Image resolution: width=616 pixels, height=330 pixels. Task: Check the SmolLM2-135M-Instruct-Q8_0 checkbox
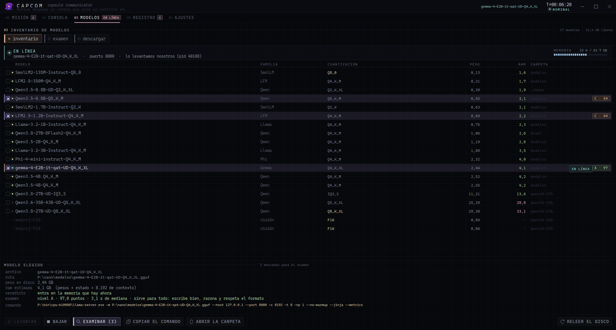(8, 72)
